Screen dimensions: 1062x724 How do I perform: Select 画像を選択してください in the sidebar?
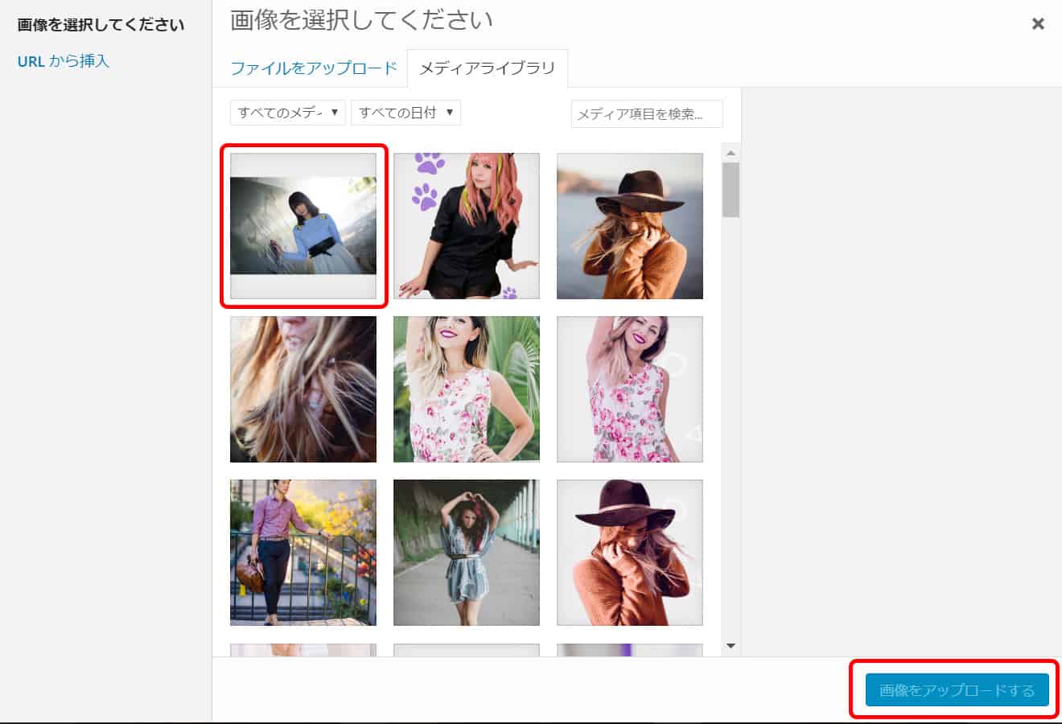[x=101, y=25]
